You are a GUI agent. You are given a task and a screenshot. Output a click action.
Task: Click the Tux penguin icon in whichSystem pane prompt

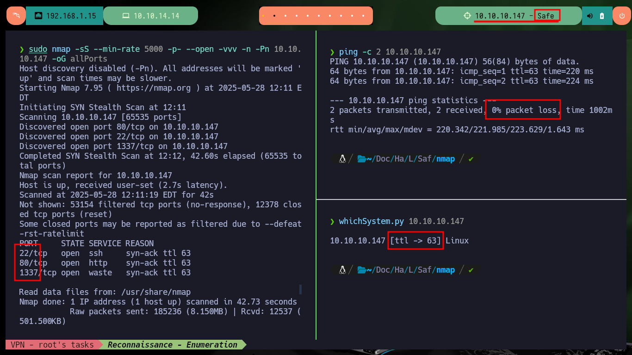342,270
